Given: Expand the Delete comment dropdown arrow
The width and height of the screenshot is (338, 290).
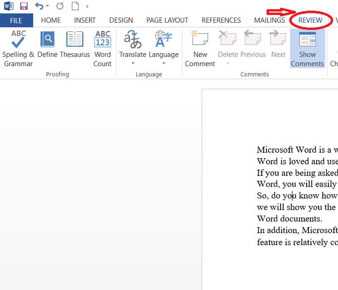Looking at the screenshot, I should tap(228, 63).
